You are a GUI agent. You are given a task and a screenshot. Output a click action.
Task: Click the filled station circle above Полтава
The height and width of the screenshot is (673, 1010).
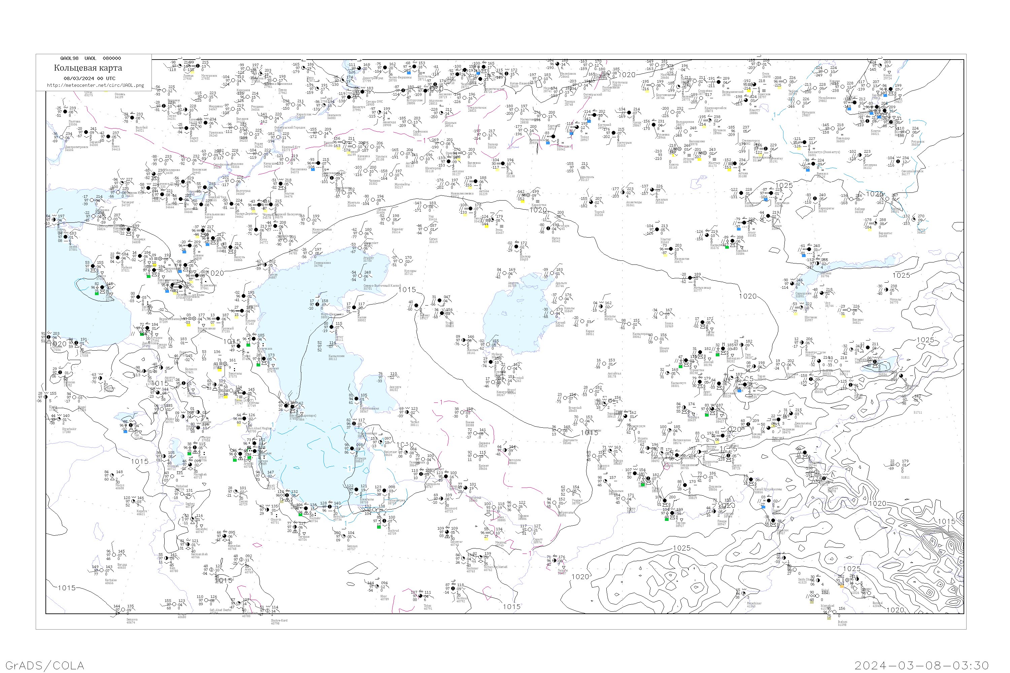(65, 112)
